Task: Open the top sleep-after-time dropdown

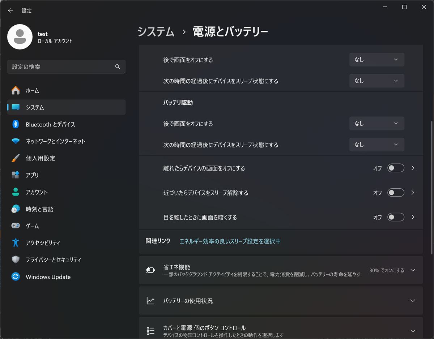Action: [376, 81]
